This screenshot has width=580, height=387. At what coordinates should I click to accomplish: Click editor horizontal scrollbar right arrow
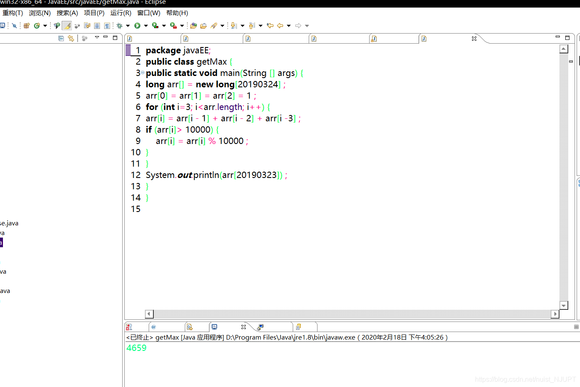555,314
